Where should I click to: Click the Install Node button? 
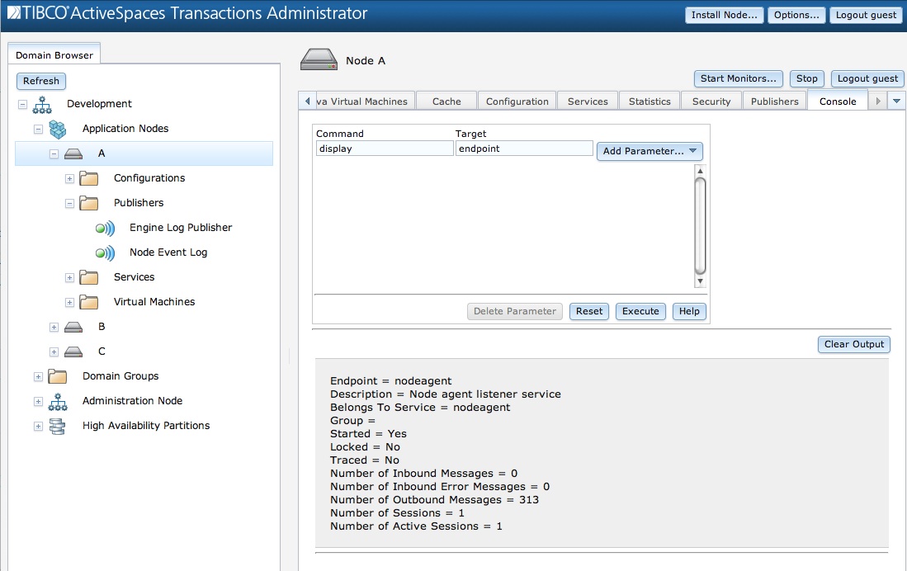tap(725, 15)
